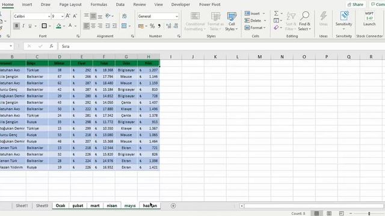Viewport: 385px width, 216px height.
Task: Decrease font size with the smaller A
Action: [x=75, y=16]
